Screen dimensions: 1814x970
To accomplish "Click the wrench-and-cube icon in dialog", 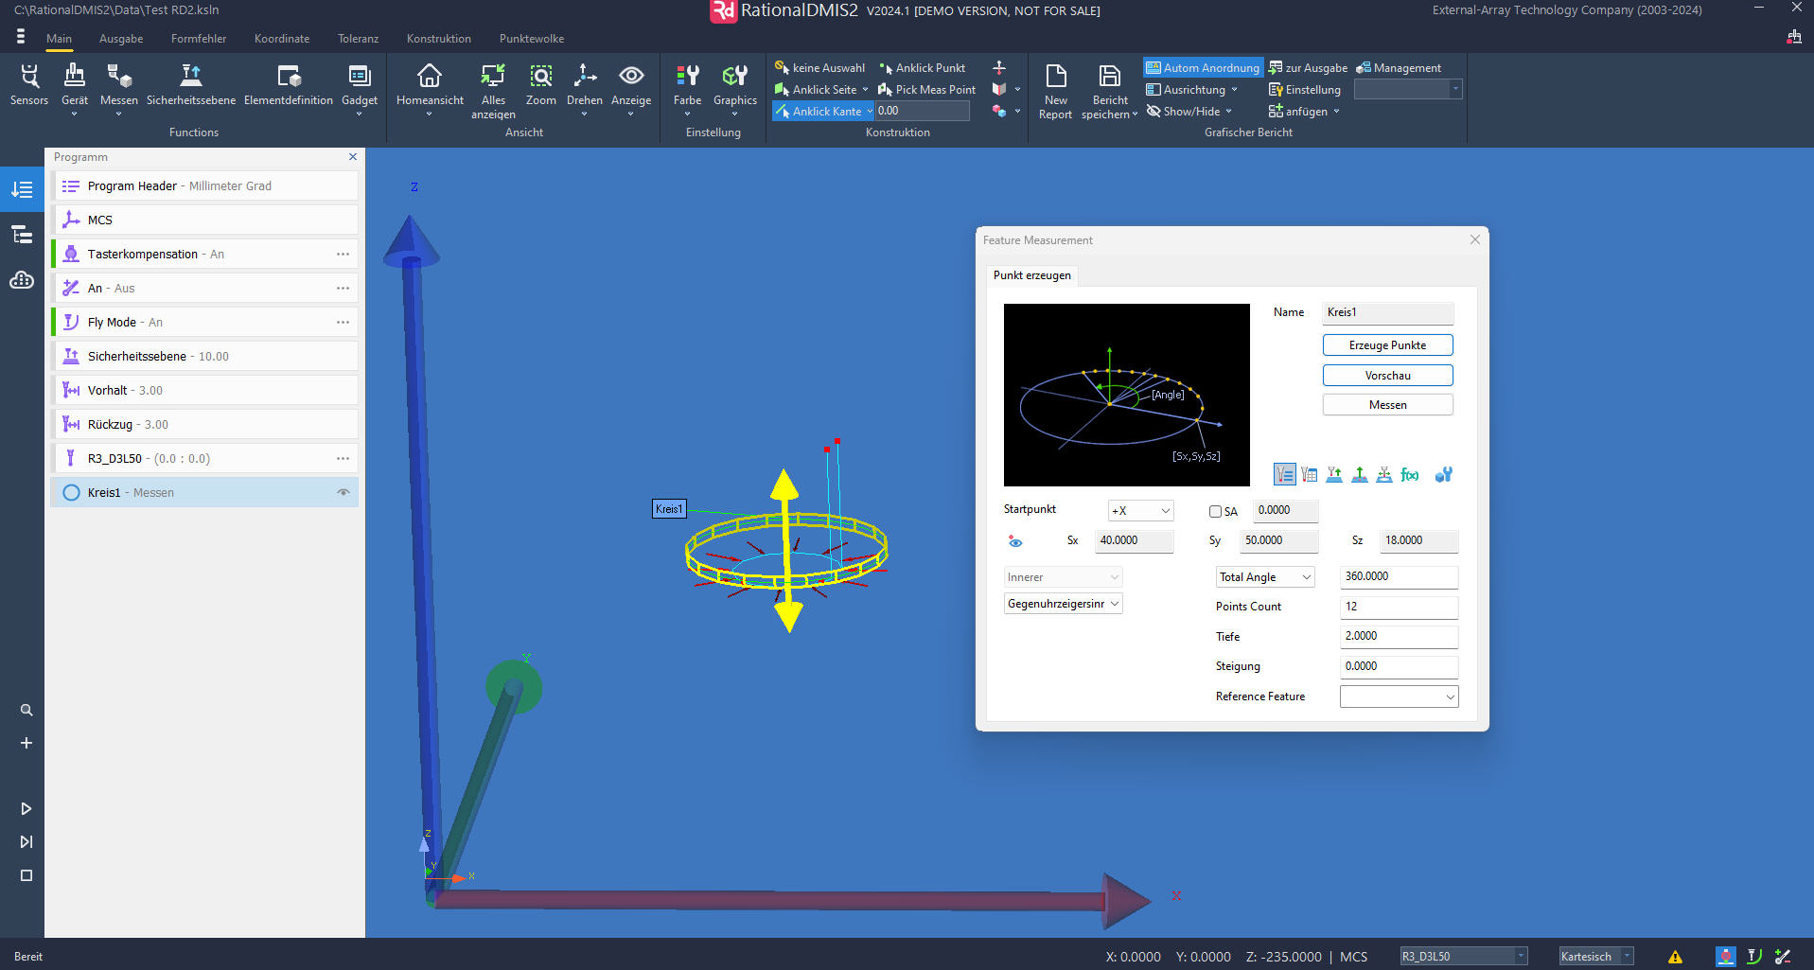I will pos(1443,474).
